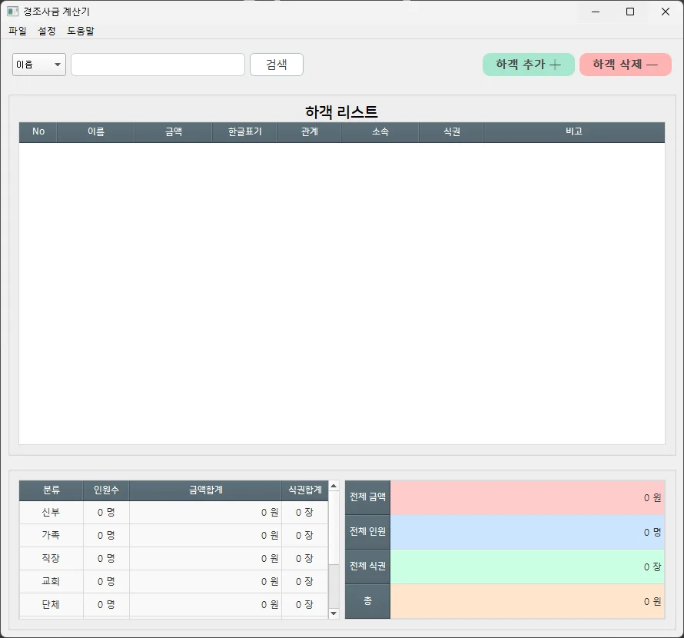Click the 0 장 cell in 직장 row
The height and width of the screenshot is (638, 684).
[305, 559]
